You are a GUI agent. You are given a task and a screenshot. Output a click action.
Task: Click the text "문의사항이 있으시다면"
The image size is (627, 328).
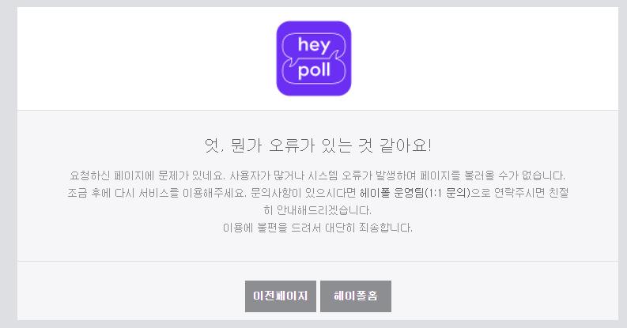tap(303, 193)
